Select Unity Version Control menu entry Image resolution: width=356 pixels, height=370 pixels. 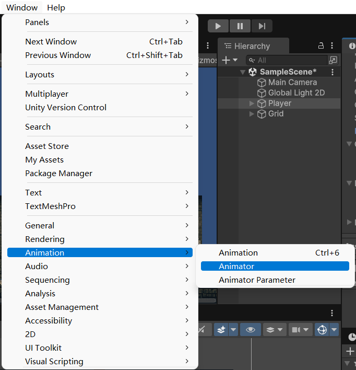pyautogui.click(x=100, y=108)
